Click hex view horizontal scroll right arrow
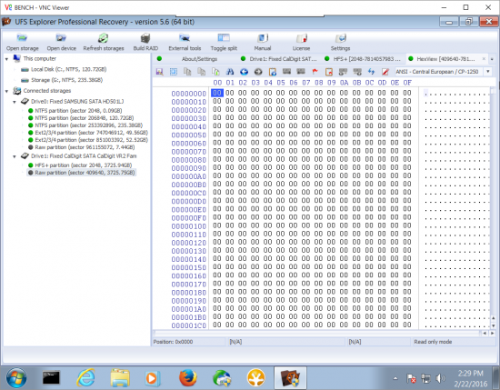This screenshot has width=500, height=390. click(x=493, y=333)
